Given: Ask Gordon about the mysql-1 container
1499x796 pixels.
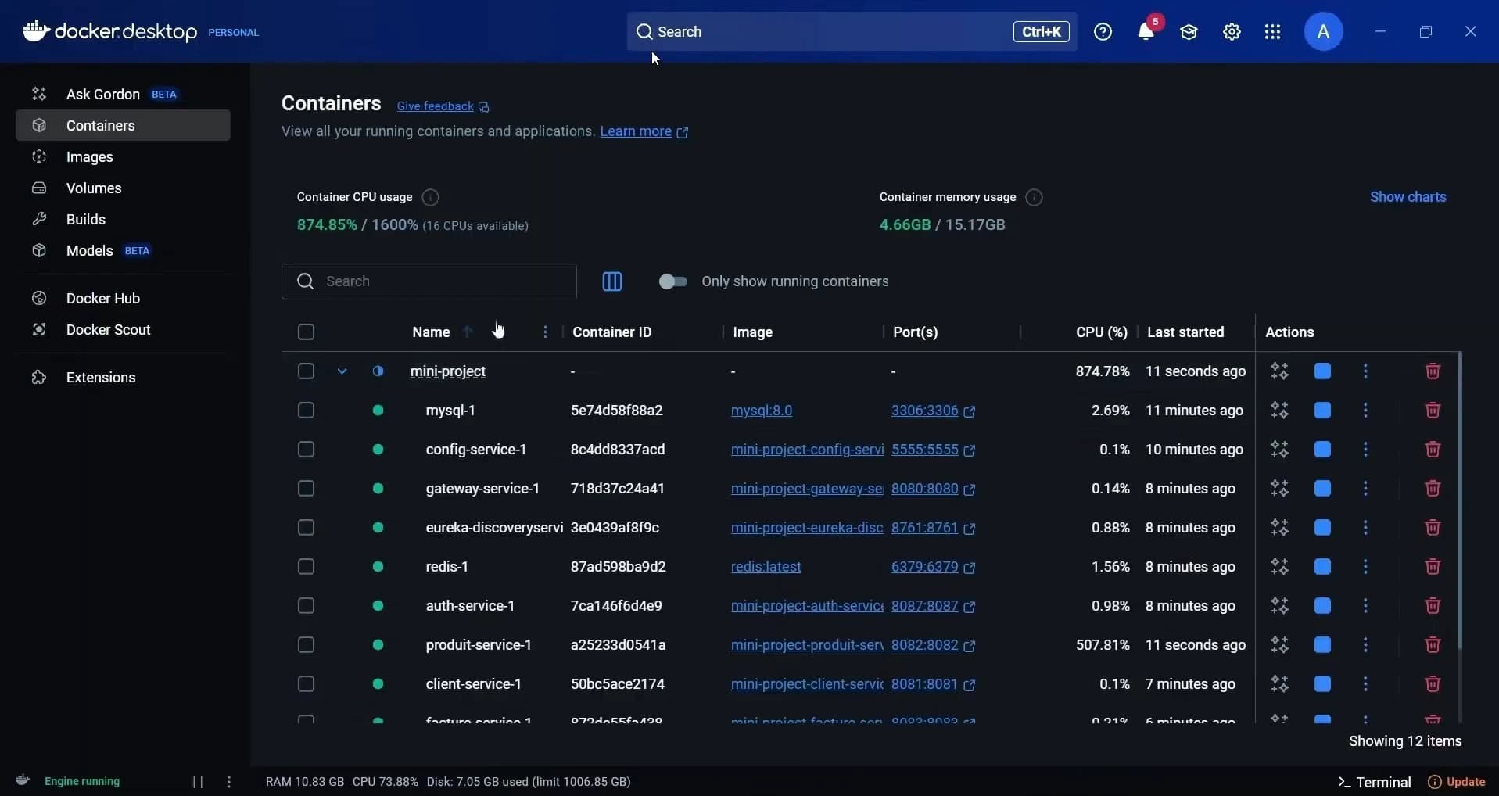Looking at the screenshot, I should (x=1279, y=411).
